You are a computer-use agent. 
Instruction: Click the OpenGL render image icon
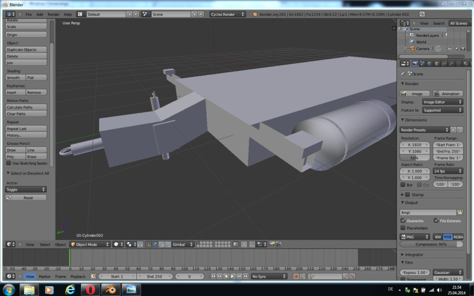pos(271,244)
